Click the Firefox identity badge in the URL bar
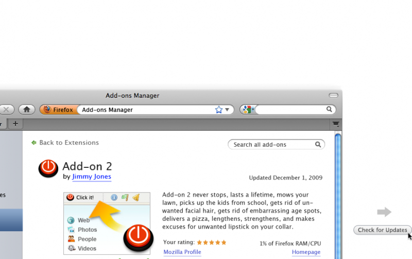Viewport: 412px width, 259px height. pyautogui.click(x=58, y=110)
